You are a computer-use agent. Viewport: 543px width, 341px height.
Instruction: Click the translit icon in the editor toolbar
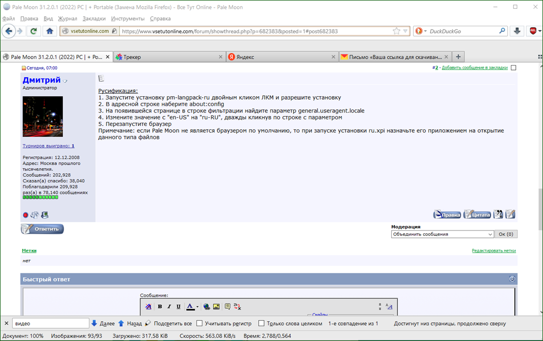tap(237, 306)
